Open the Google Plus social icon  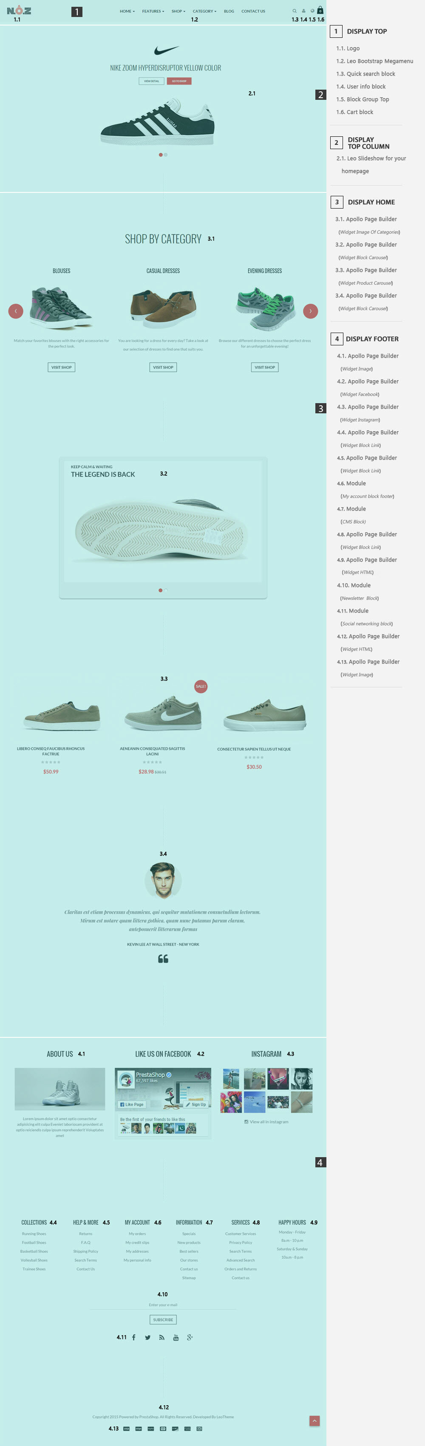click(190, 1338)
